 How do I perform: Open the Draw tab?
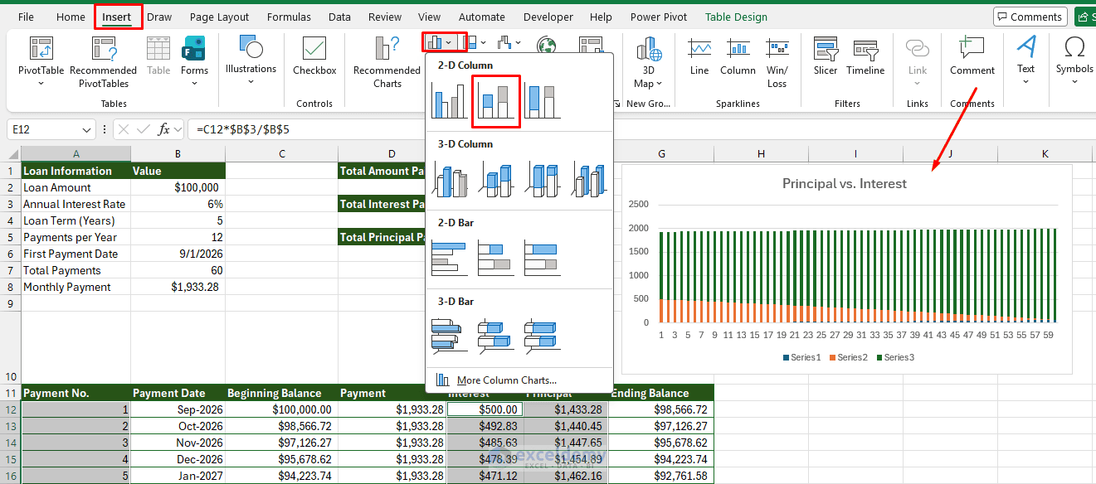tap(159, 17)
